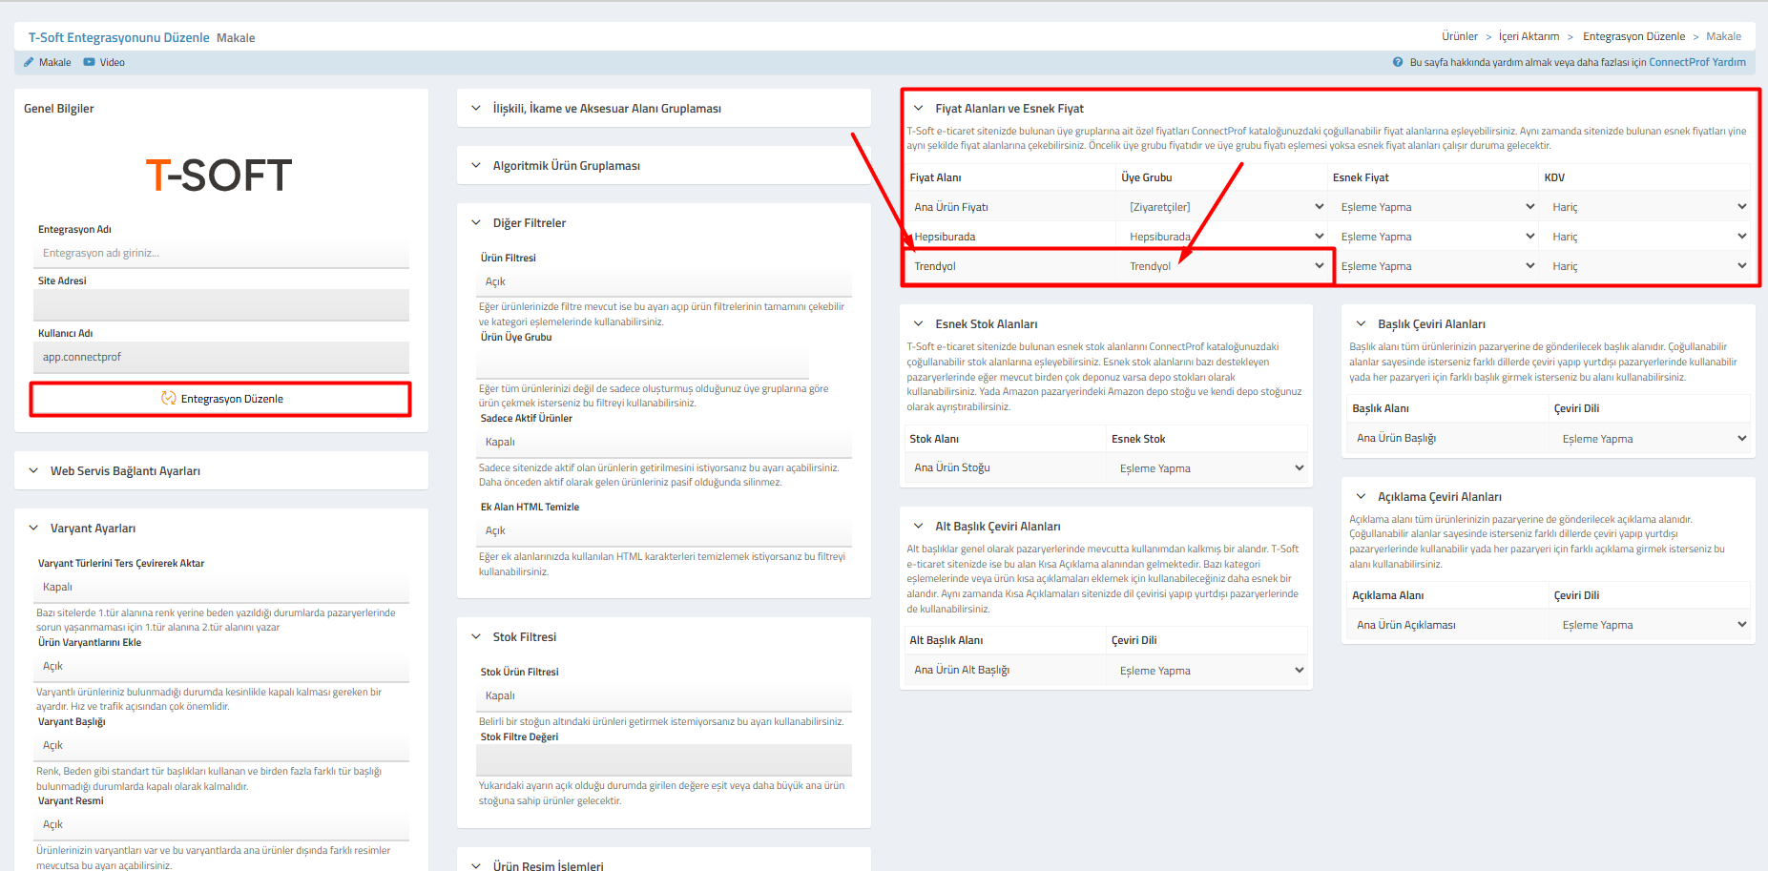
Task: Toggle the Sadece Aktif Ürünler setting
Action: tap(664, 442)
